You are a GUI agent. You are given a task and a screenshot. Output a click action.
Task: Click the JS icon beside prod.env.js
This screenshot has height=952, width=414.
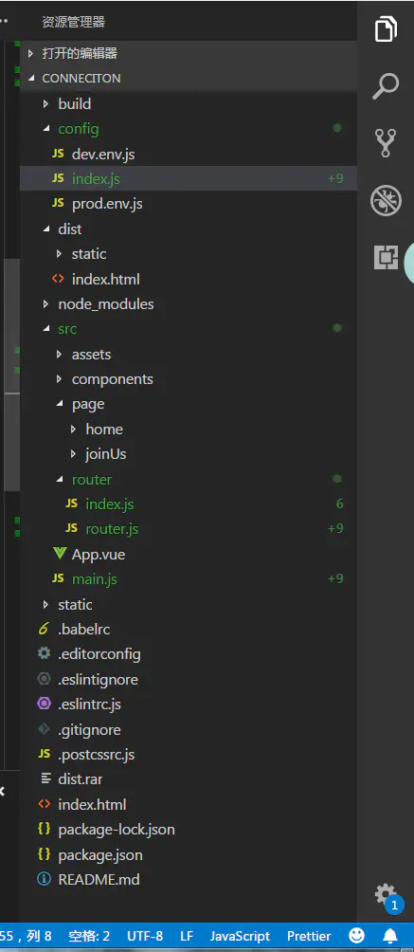59,204
